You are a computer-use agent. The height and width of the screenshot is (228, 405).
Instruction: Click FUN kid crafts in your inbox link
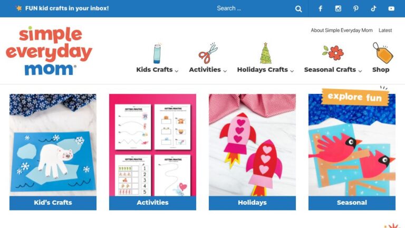pyautogui.click(x=67, y=8)
